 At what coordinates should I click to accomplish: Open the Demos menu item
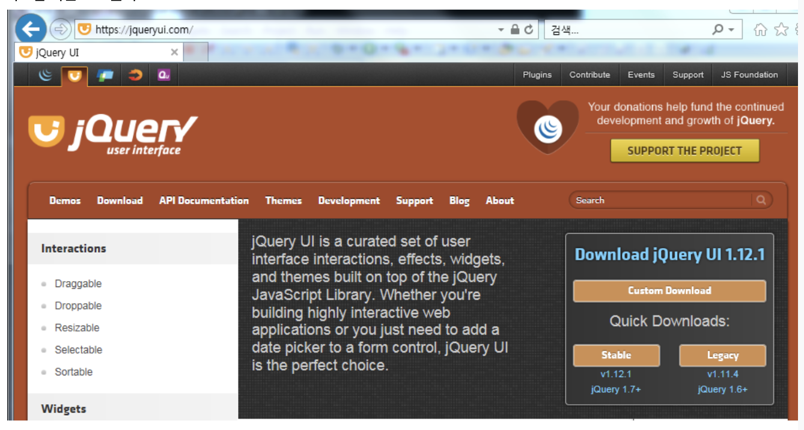[65, 201]
